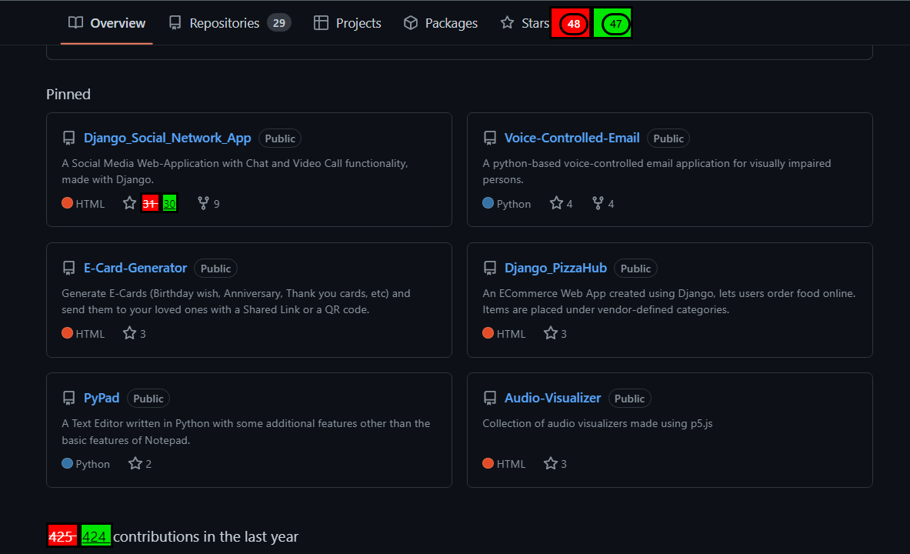Click the Repositories repo icon in tab bar
Screen dimensions: 910x554
pos(175,22)
